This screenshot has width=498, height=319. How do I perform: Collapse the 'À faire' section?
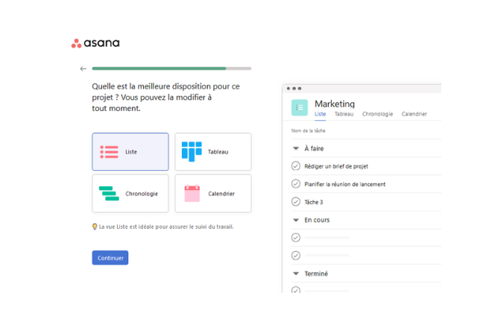[x=296, y=148]
